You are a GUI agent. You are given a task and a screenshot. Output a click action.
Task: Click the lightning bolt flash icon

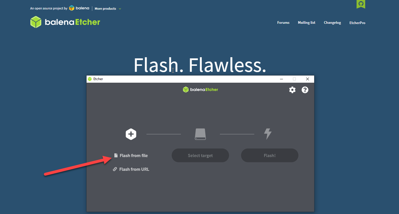(267, 134)
